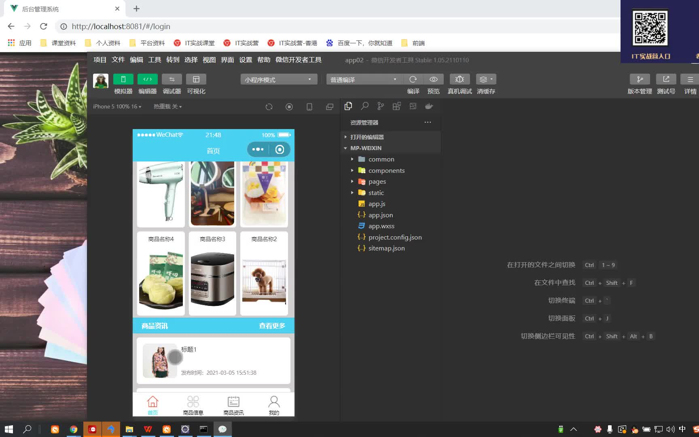Viewport: 699px width, 437px height.
Task: Expand the pages folder
Action: (x=391, y=182)
